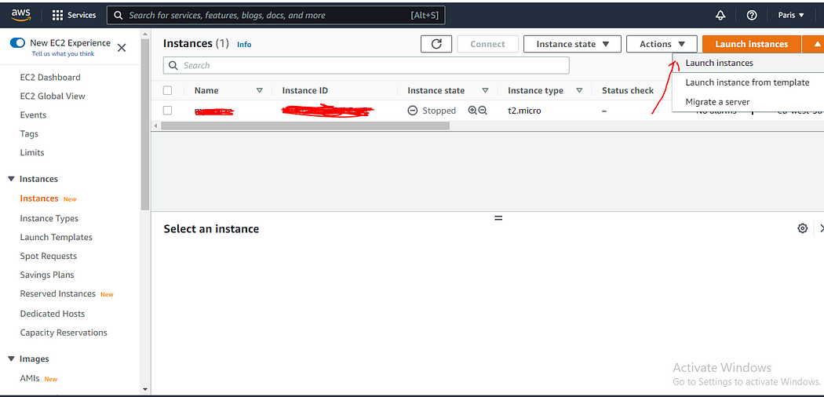824x397 pixels.
Task: Click the AWS logo
Action: tap(21, 15)
